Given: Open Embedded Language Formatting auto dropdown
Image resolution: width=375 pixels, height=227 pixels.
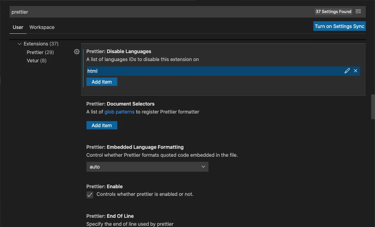Looking at the screenshot, I should pyautogui.click(x=147, y=167).
